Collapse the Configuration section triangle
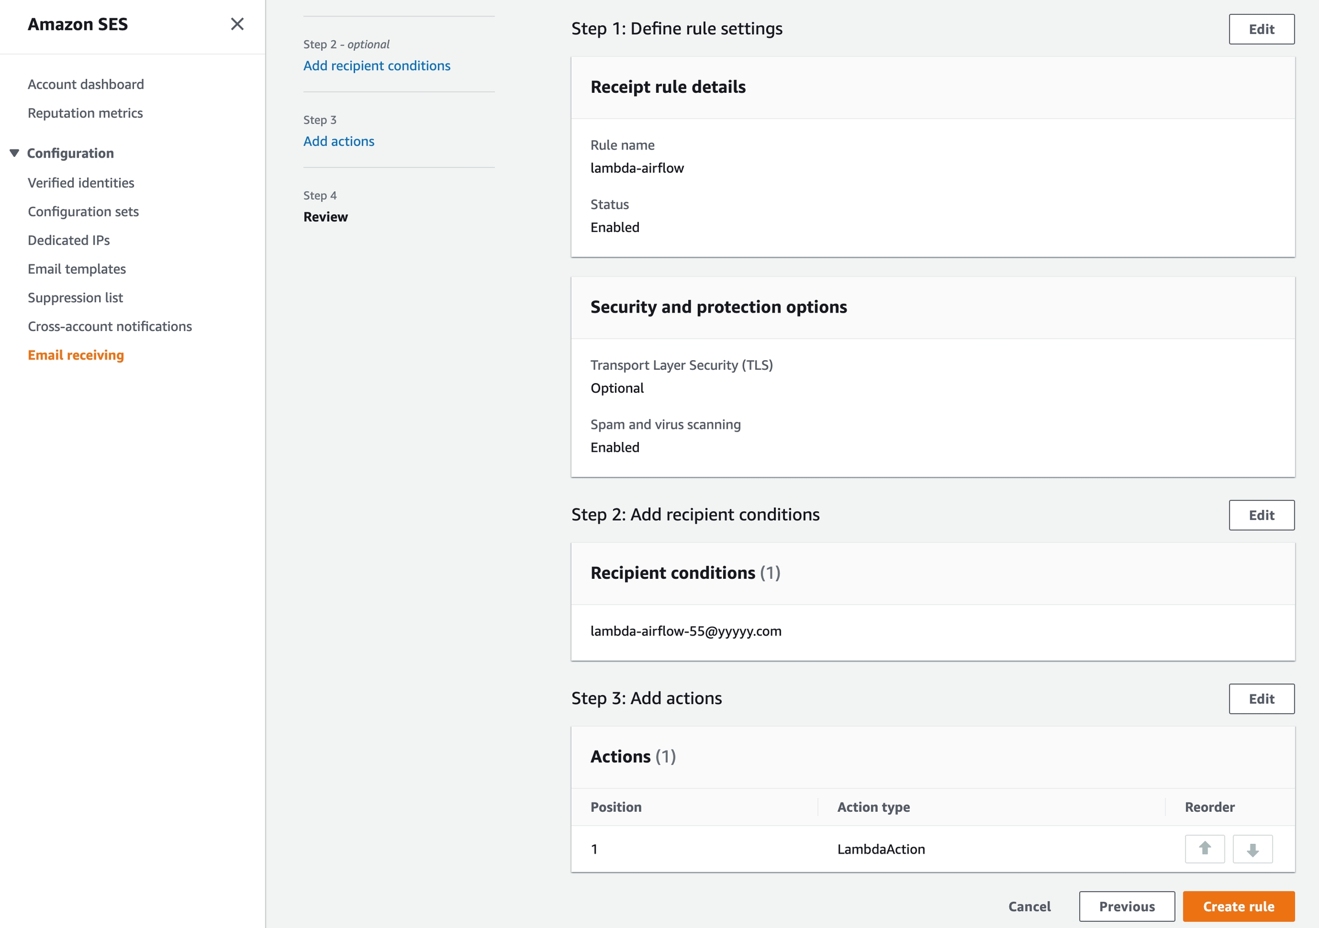 [x=14, y=153]
